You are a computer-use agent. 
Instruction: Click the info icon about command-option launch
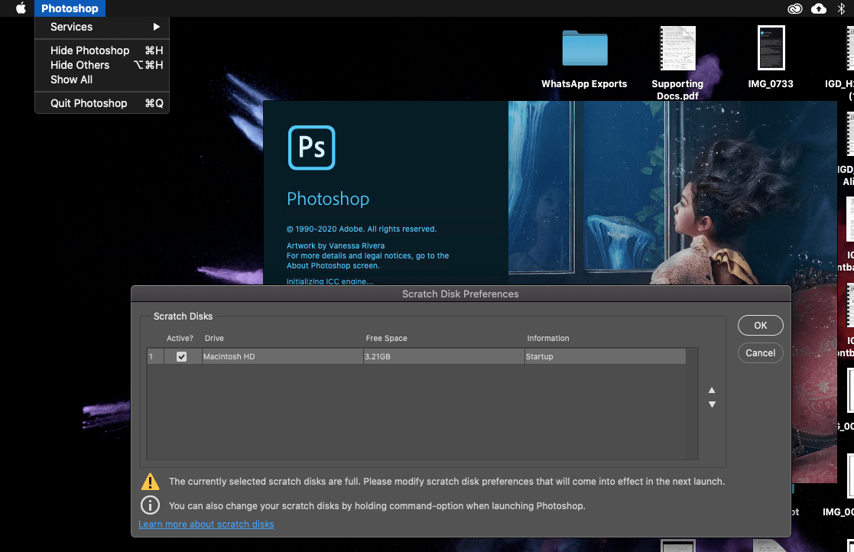[x=150, y=505]
